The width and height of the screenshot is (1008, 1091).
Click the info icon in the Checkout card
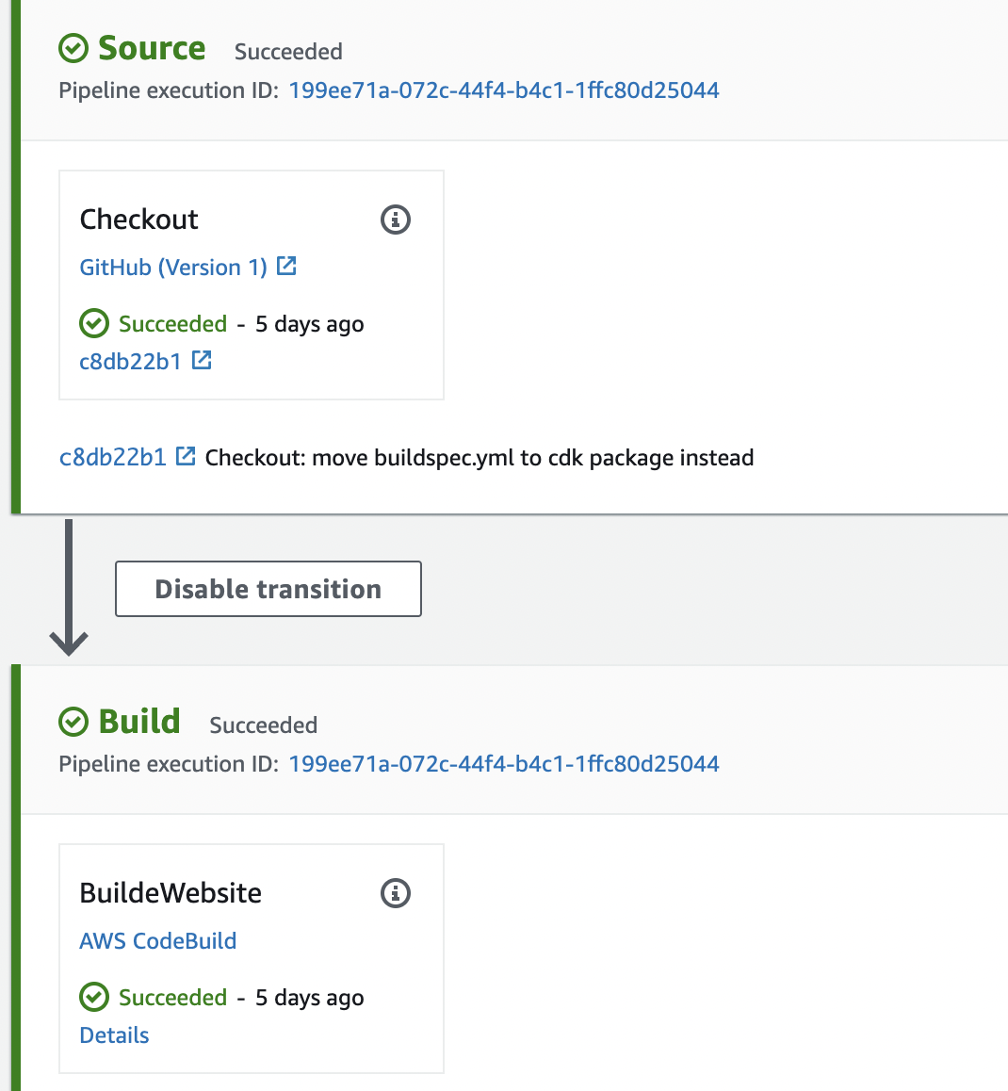pyautogui.click(x=396, y=220)
